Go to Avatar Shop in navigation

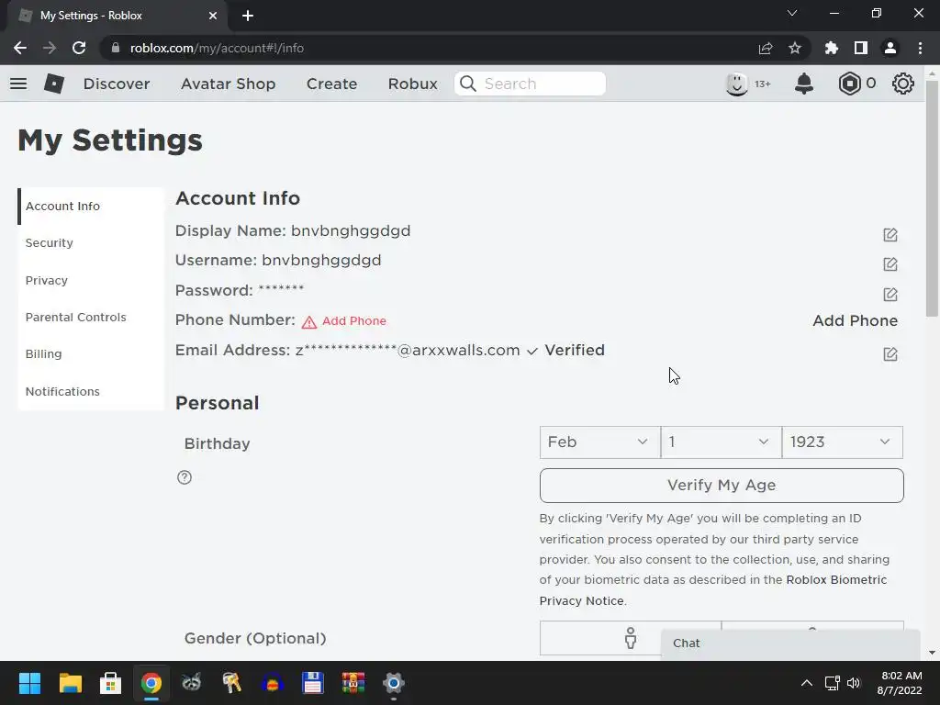[228, 84]
